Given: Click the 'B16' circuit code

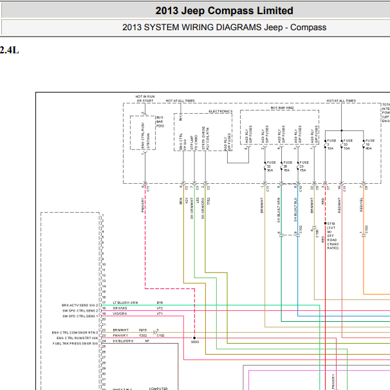Looking at the screenshot, I should coord(160,303).
